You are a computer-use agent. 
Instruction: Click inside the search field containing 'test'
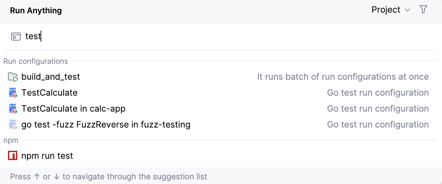pos(199,37)
